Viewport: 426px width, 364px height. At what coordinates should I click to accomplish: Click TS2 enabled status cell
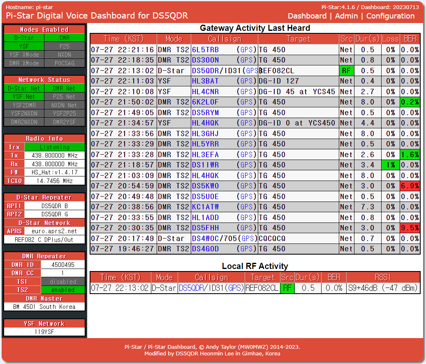(x=63, y=290)
